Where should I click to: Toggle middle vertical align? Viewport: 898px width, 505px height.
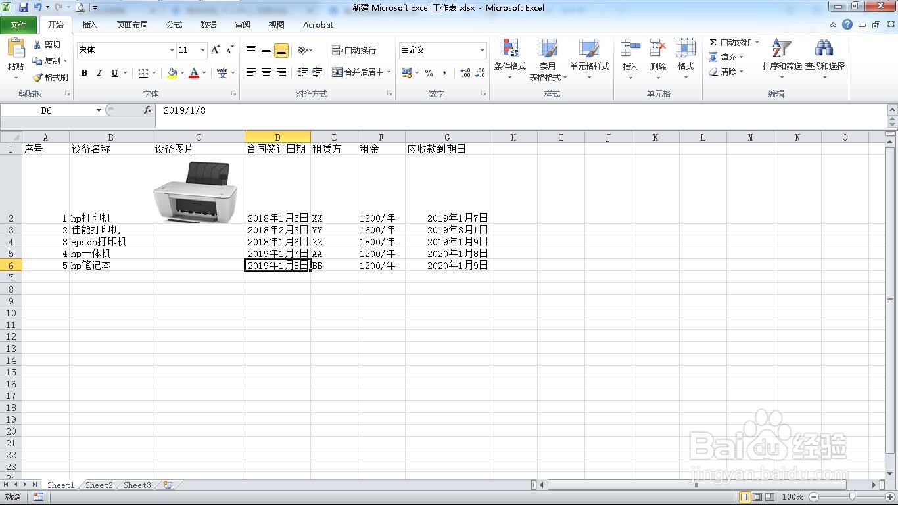pos(266,50)
